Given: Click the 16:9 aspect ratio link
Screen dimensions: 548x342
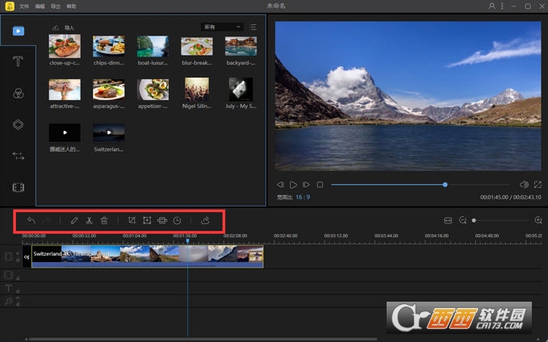Looking at the screenshot, I should [x=303, y=197].
